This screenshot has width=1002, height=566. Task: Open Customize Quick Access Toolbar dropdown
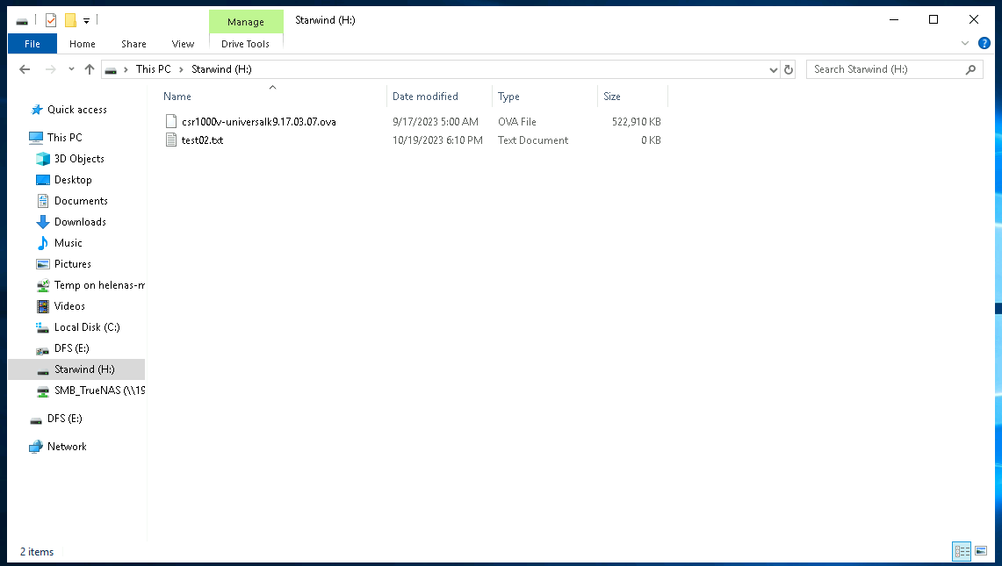point(87,20)
